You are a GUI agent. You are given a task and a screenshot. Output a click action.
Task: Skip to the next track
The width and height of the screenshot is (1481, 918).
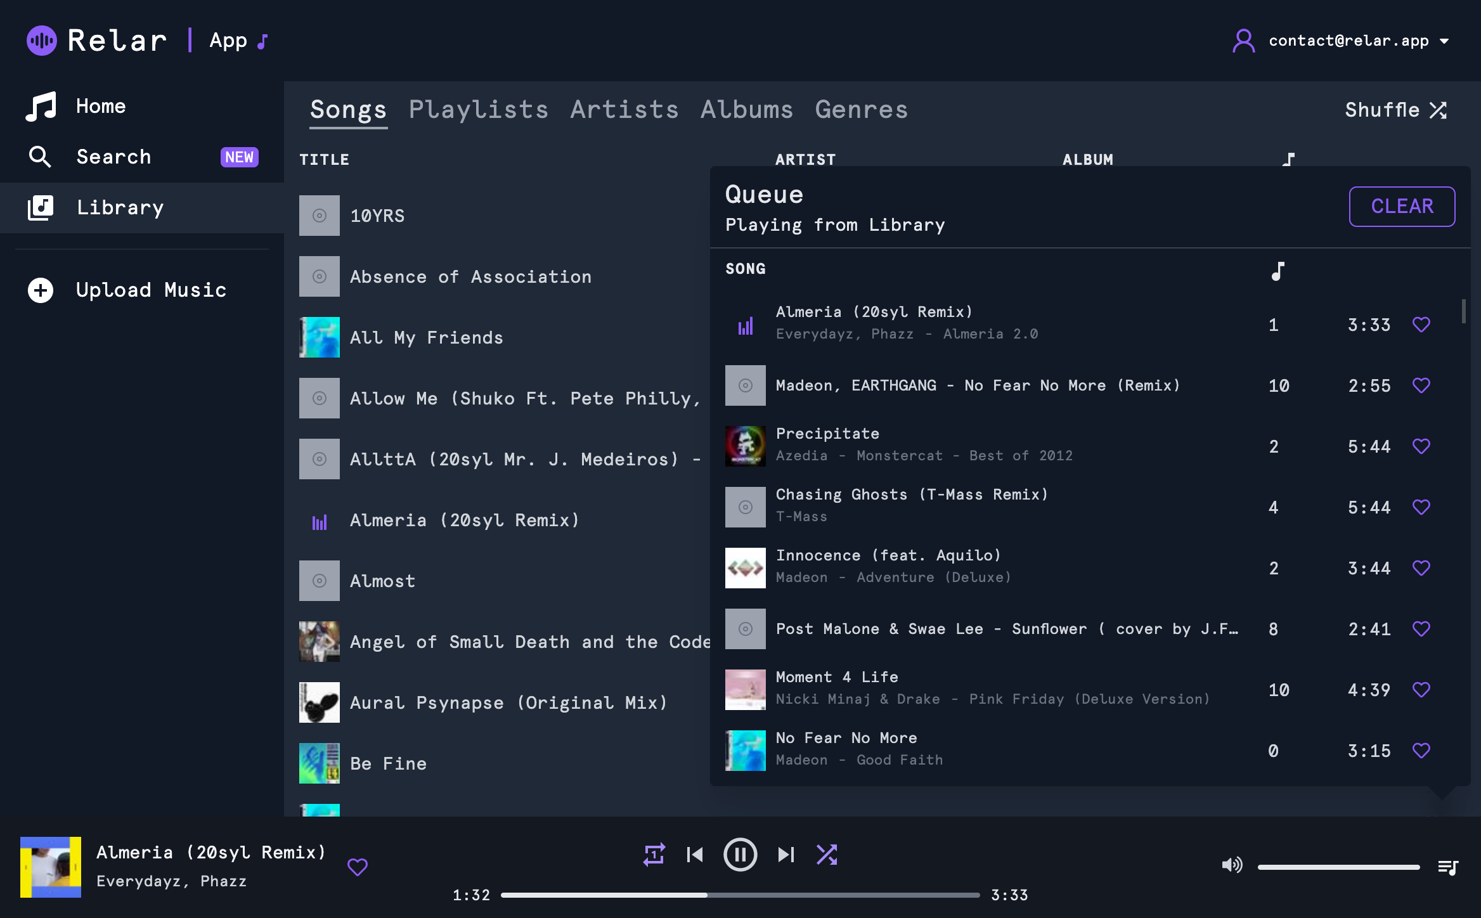[x=786, y=855]
